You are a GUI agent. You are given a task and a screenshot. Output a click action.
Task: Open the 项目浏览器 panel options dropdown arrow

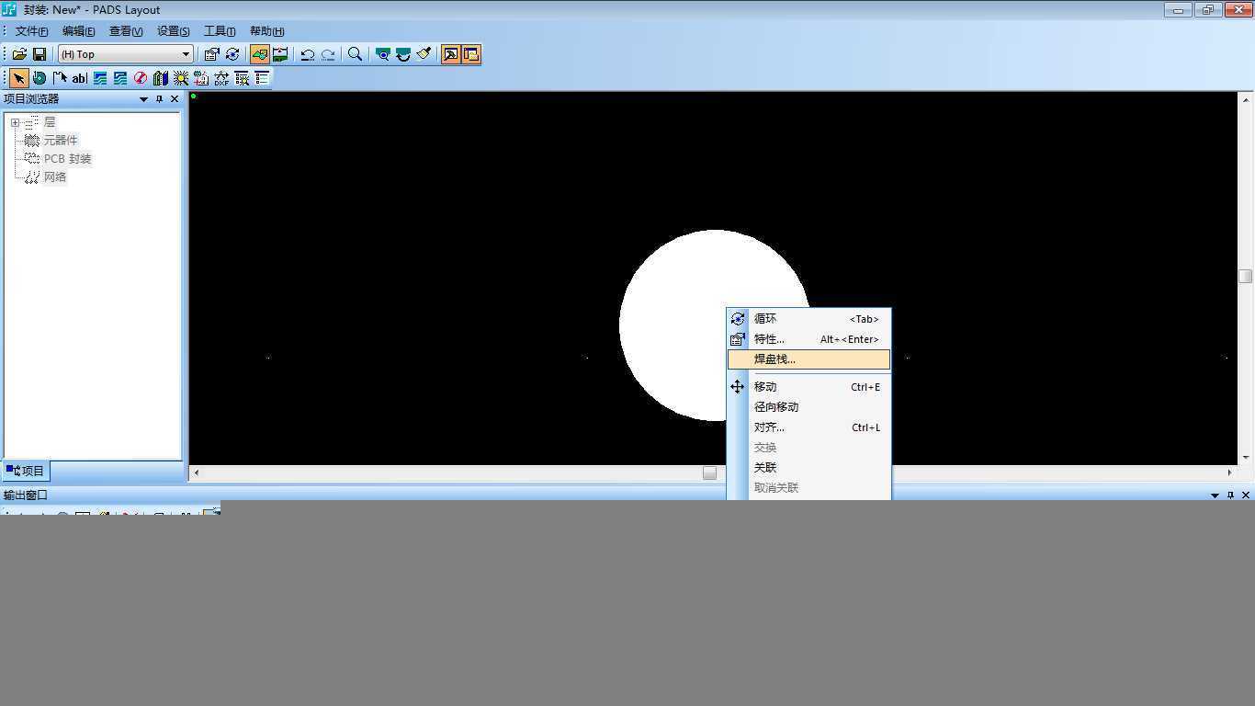point(143,99)
